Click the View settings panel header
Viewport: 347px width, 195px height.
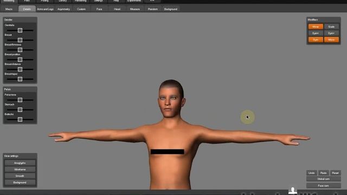pos(20,156)
